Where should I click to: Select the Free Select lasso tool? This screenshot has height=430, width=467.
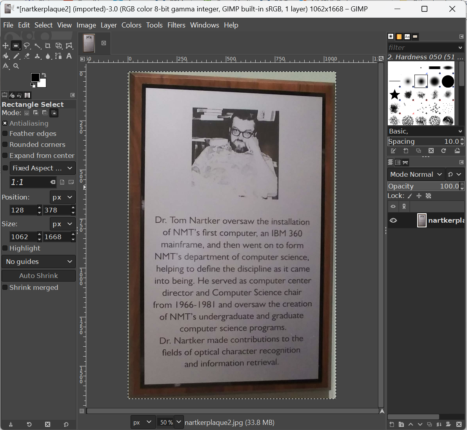pyautogui.click(x=27, y=46)
